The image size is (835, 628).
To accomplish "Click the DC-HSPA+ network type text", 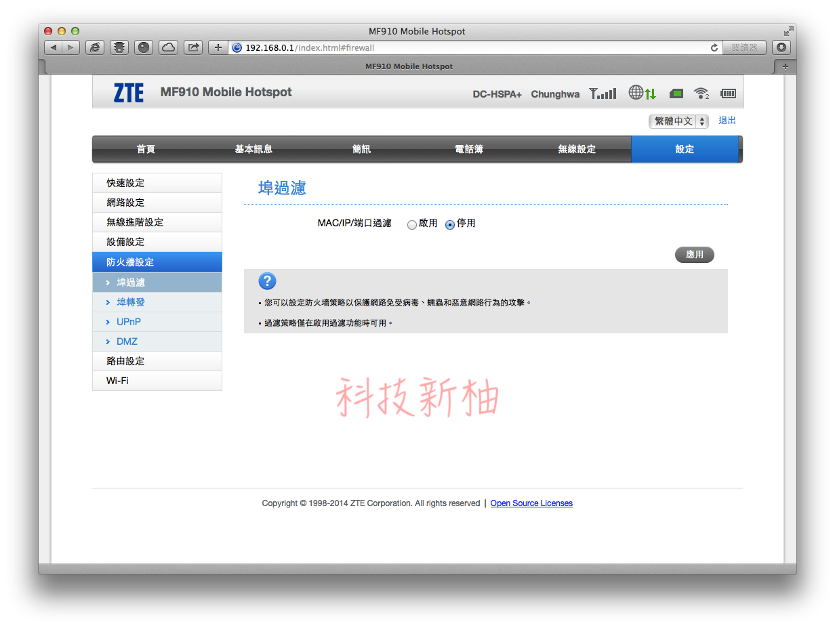I will [x=497, y=94].
